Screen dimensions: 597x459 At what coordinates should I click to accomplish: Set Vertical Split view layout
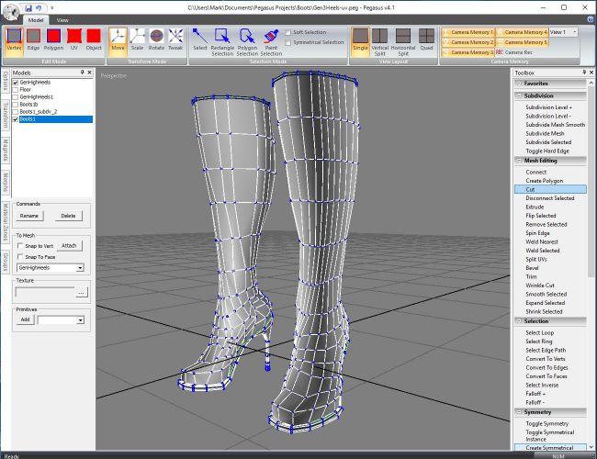tap(380, 38)
